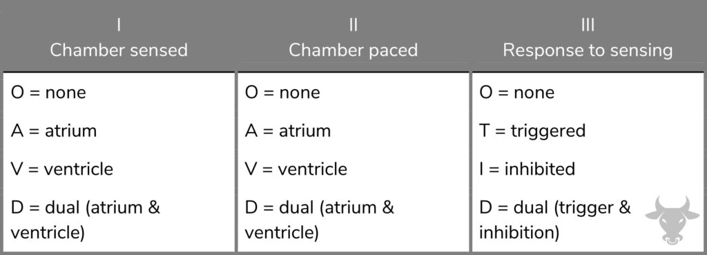The height and width of the screenshot is (255, 707).
Task: Select the 'T = triggered' entry
Action: pyautogui.click(x=532, y=131)
